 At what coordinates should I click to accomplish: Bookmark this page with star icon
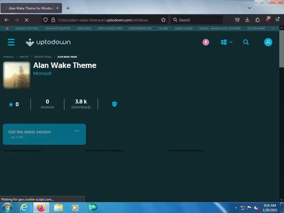[163, 20]
